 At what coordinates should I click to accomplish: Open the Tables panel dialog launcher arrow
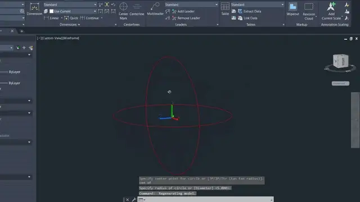pos(283,25)
